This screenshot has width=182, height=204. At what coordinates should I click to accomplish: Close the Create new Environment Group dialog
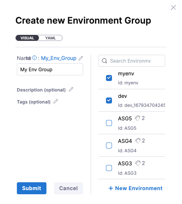173,7
